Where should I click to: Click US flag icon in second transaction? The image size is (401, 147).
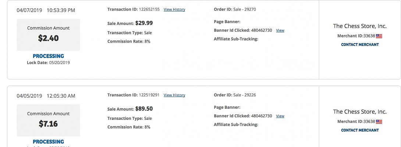[x=379, y=122]
